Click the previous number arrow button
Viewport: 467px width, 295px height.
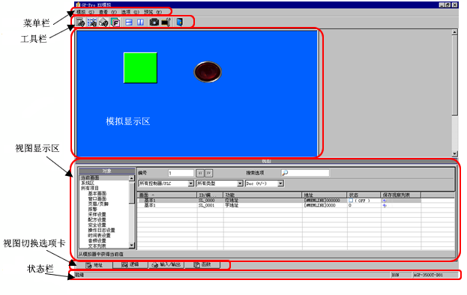[200, 173]
